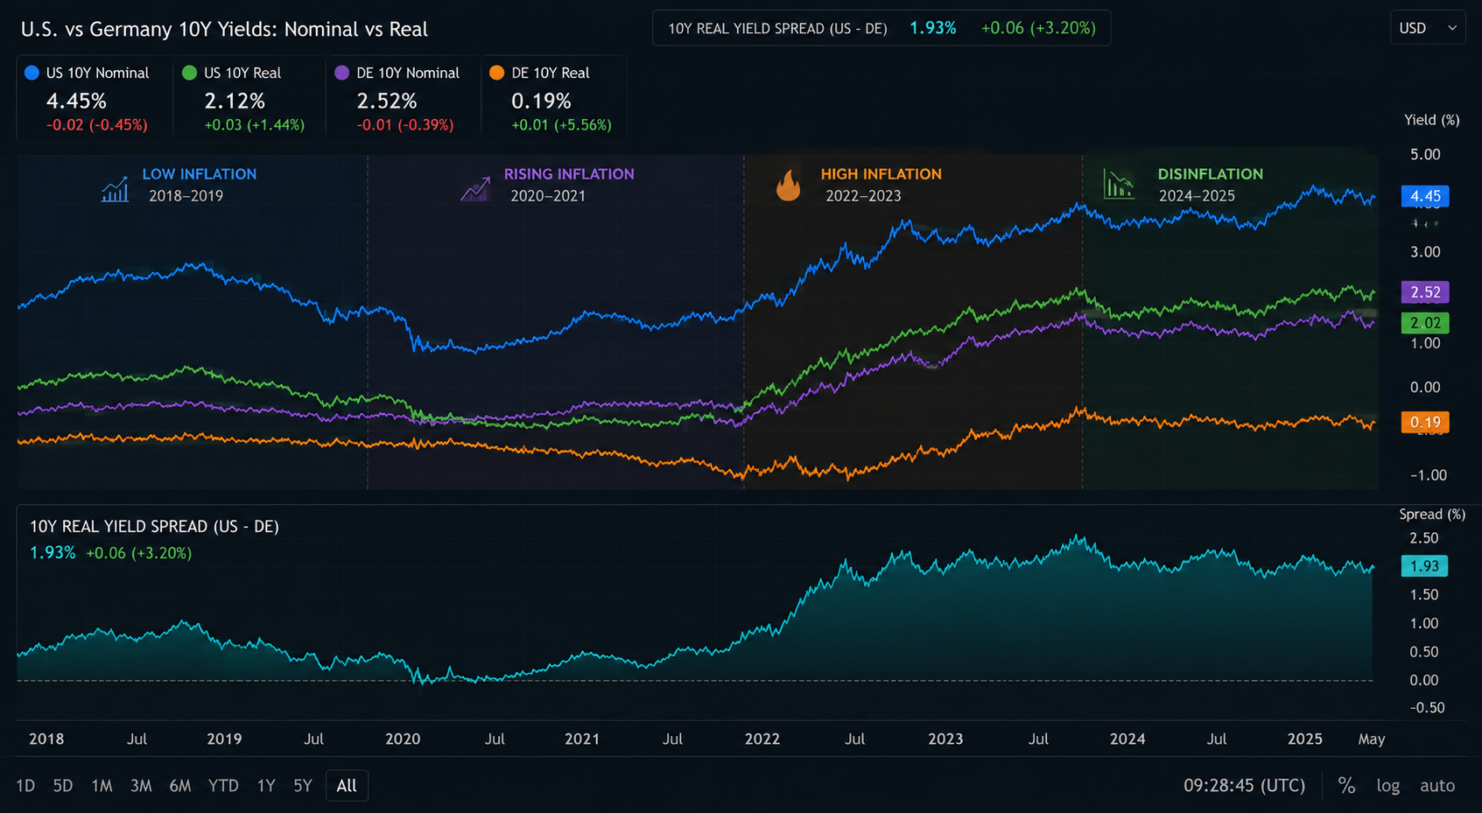
Task: Click the RISING INFLATION regime label
Action: coord(569,174)
